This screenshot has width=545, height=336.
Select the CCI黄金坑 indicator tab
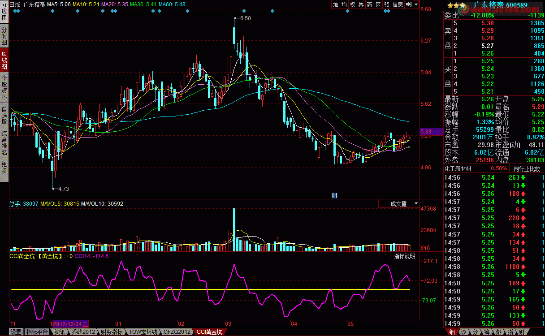[x=209, y=332]
